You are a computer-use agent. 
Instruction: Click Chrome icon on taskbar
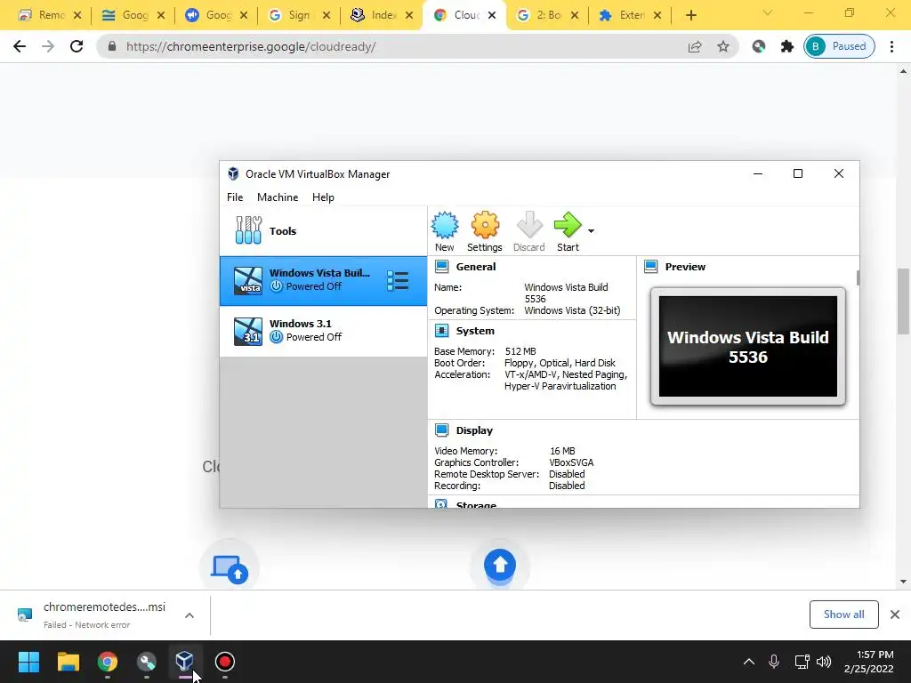(x=108, y=662)
